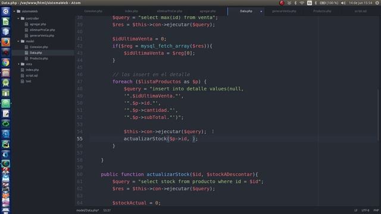Change the LF line ending setting
This screenshot has height=214, width=381.
(356, 210)
